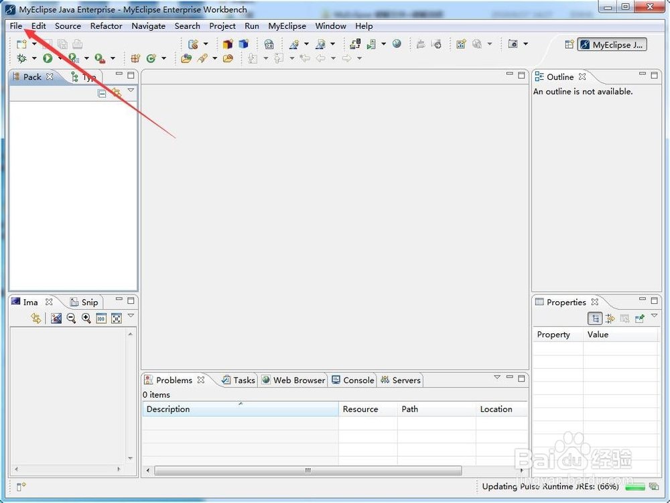Click the Search flashlight toolbar icon

202,58
